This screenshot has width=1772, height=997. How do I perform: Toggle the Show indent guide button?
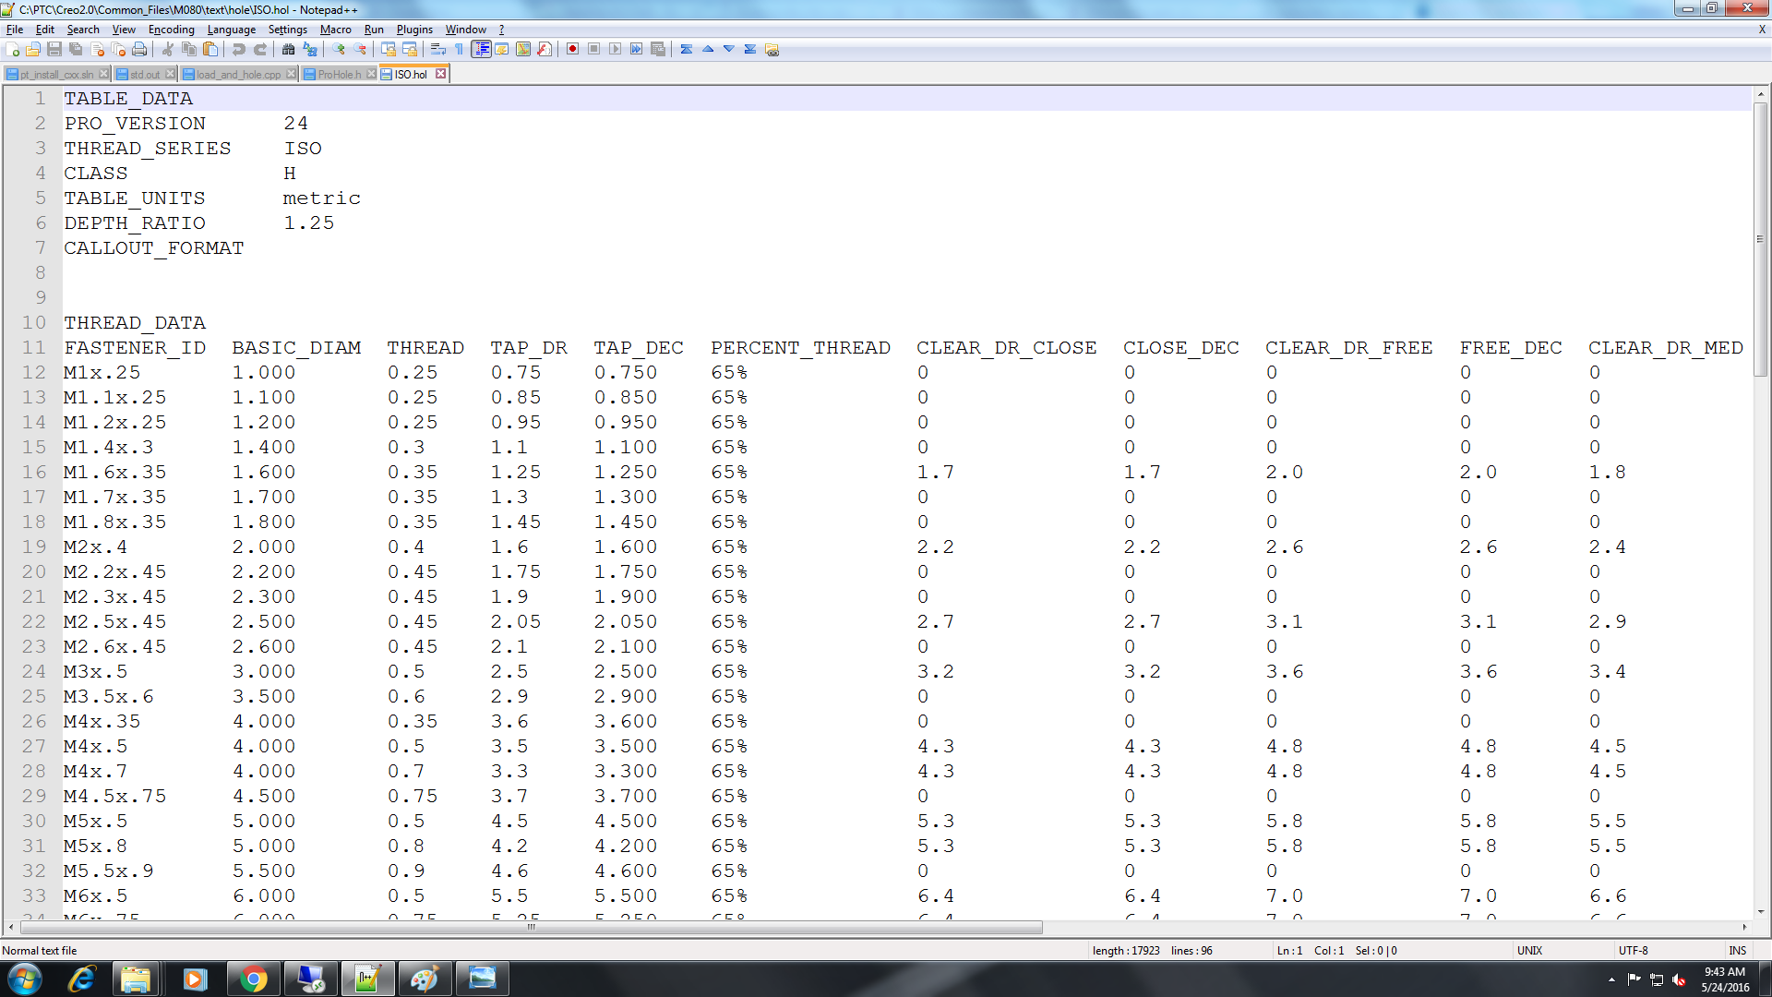coord(481,49)
